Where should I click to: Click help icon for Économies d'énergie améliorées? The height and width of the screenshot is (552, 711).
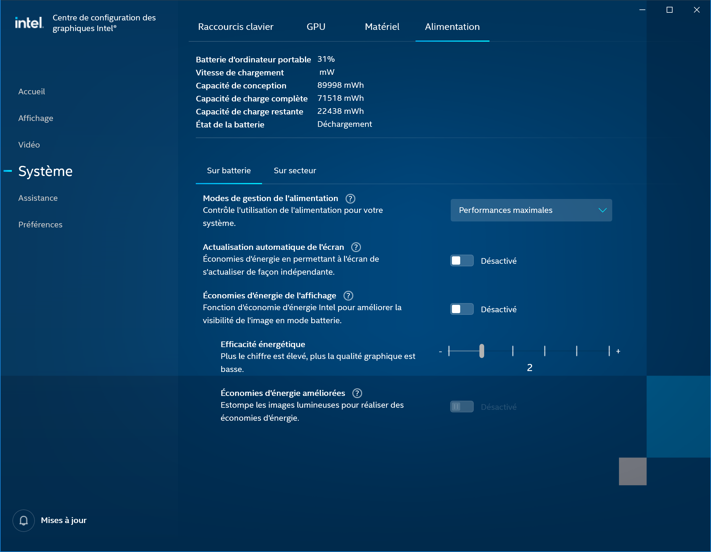[x=357, y=394]
